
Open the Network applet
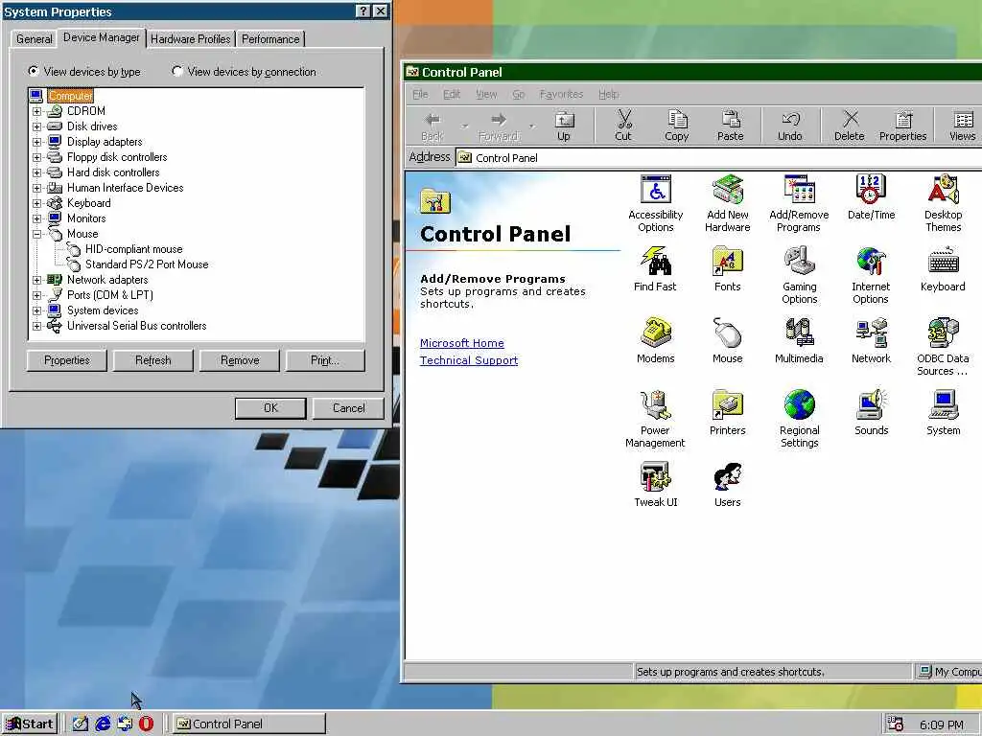click(871, 341)
